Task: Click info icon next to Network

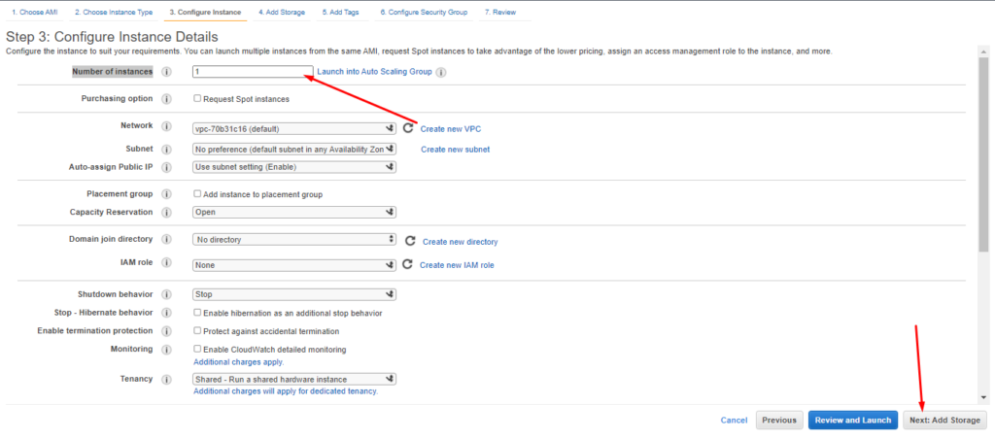Action: pyautogui.click(x=167, y=127)
